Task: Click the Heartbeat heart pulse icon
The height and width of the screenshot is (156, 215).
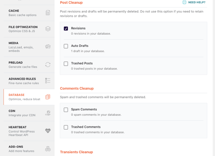Action: pyautogui.click(x=48, y=131)
